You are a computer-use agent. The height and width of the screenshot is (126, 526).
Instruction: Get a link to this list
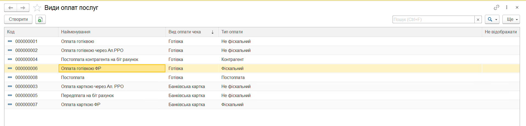pyautogui.click(x=496, y=7)
